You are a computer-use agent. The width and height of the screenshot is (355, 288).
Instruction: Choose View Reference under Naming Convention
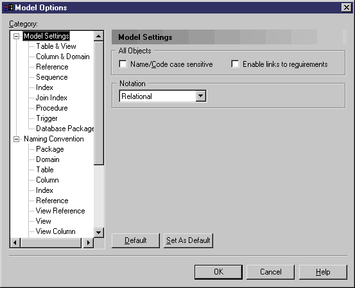[60, 211]
